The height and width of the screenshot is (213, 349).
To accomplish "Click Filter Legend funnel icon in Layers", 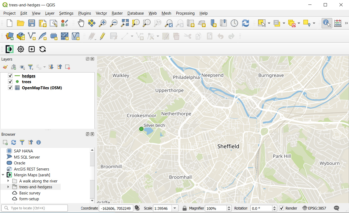I will click(x=31, y=67).
